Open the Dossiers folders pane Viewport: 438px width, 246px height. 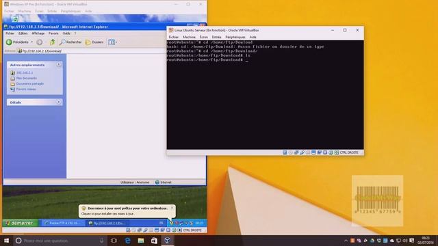[x=94, y=42]
